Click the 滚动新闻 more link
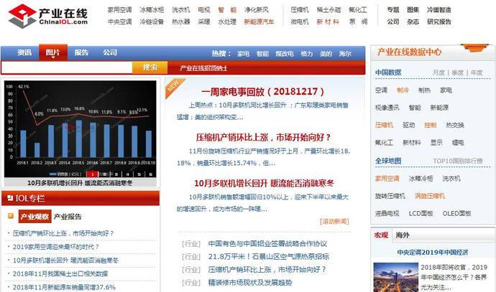 coord(334,221)
